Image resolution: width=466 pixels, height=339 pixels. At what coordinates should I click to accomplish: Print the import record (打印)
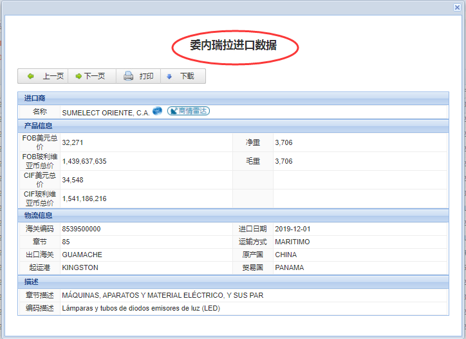click(138, 76)
